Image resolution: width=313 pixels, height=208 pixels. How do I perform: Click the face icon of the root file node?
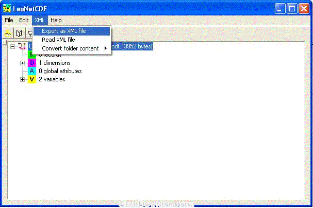click(x=22, y=46)
